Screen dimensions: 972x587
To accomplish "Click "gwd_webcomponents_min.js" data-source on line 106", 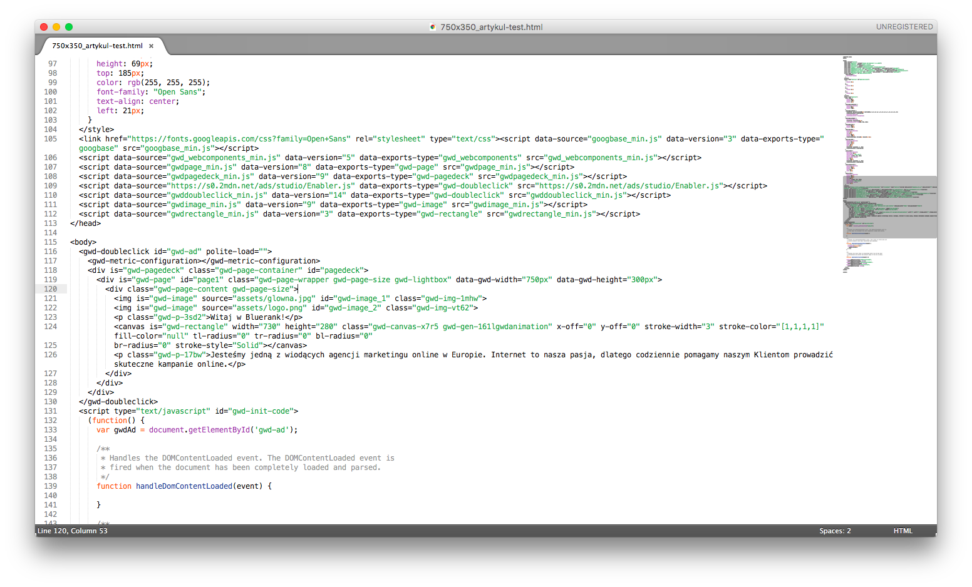I will pos(224,158).
